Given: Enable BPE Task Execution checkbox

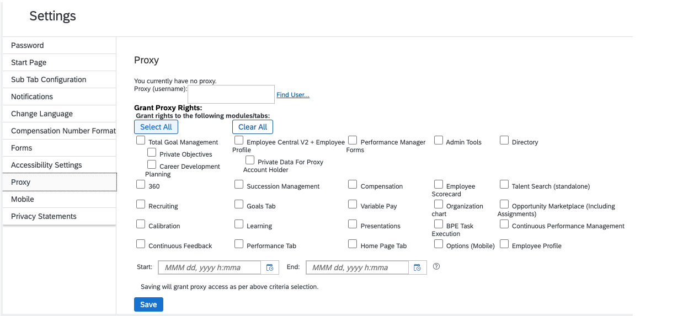Looking at the screenshot, I should click(439, 224).
